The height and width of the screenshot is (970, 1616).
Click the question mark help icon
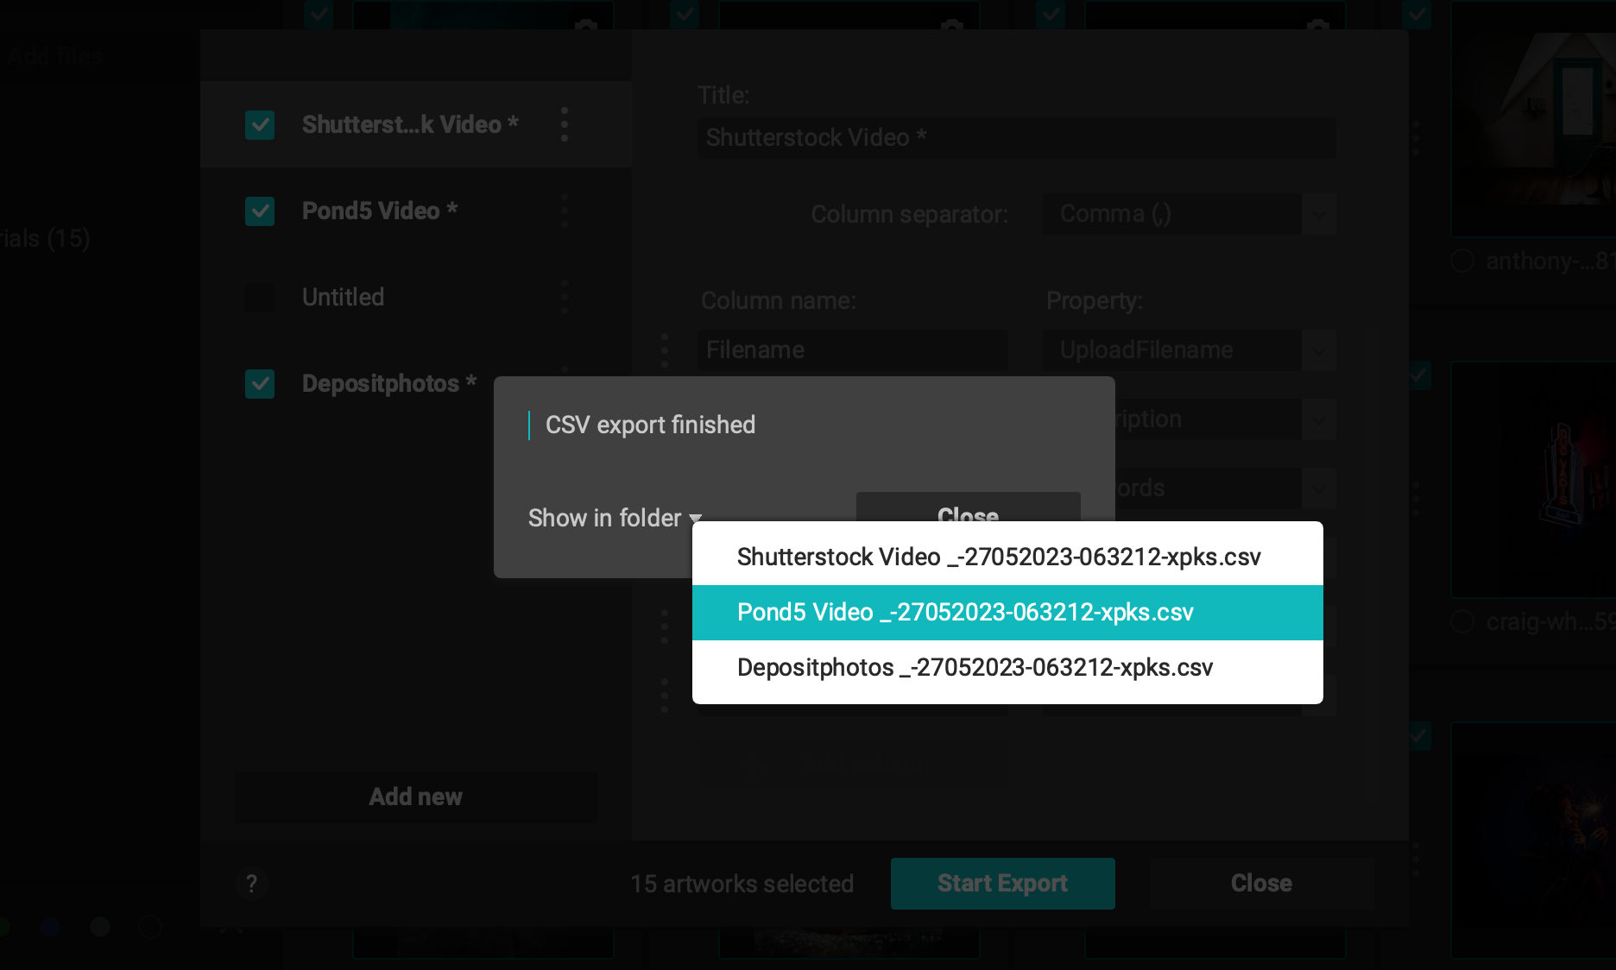[x=252, y=884]
